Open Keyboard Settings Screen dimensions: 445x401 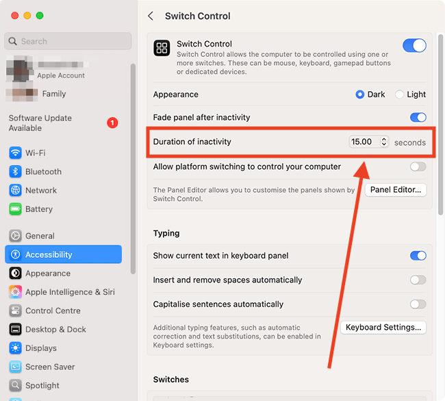click(x=383, y=328)
